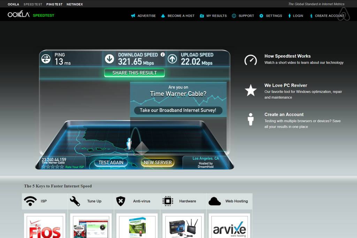The height and width of the screenshot is (238, 357).
Task: Click the megaphone icon beside Advertise
Action: point(133,16)
